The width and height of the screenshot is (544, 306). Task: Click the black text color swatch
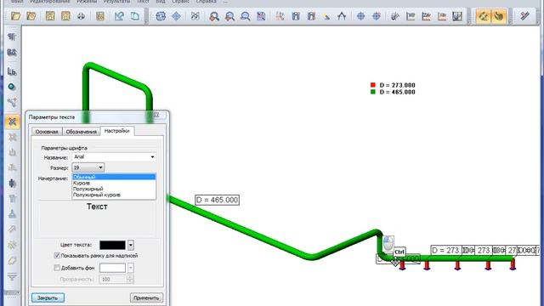click(x=112, y=245)
